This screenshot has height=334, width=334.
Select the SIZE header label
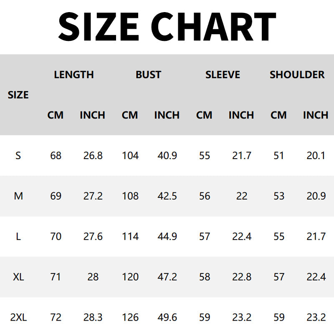[x=18, y=95]
